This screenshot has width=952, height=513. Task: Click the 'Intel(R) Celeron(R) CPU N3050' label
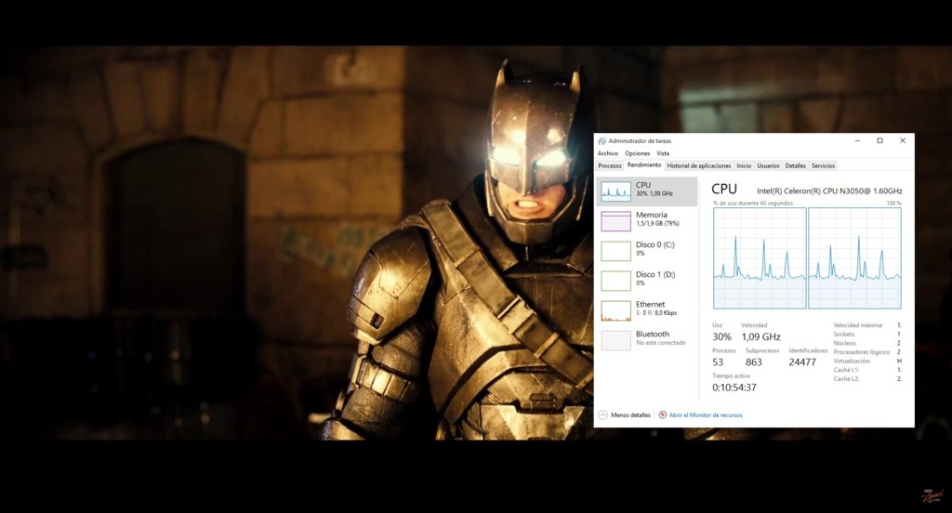(x=829, y=191)
